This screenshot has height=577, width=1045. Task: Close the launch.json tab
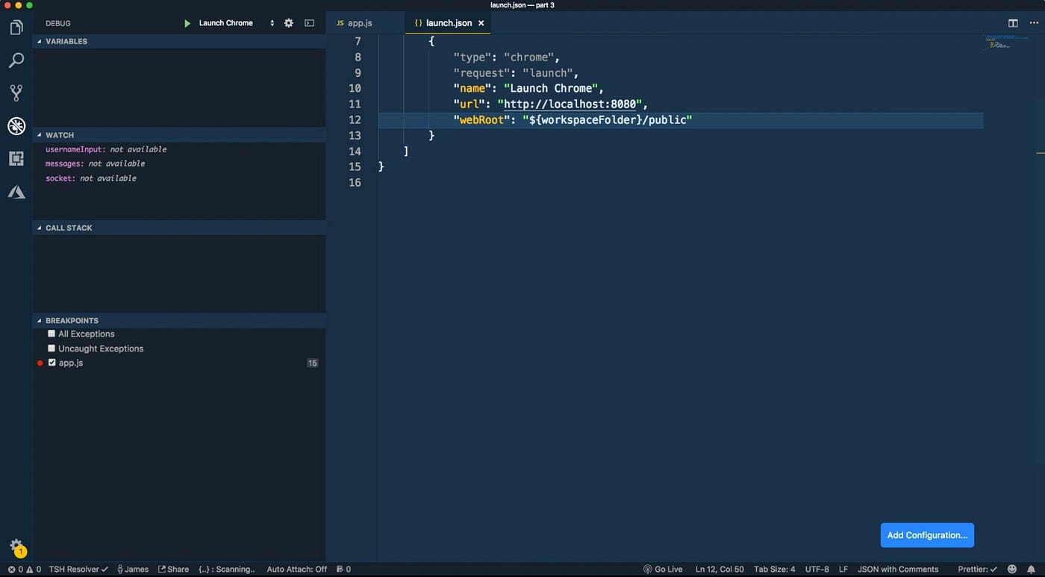(481, 23)
